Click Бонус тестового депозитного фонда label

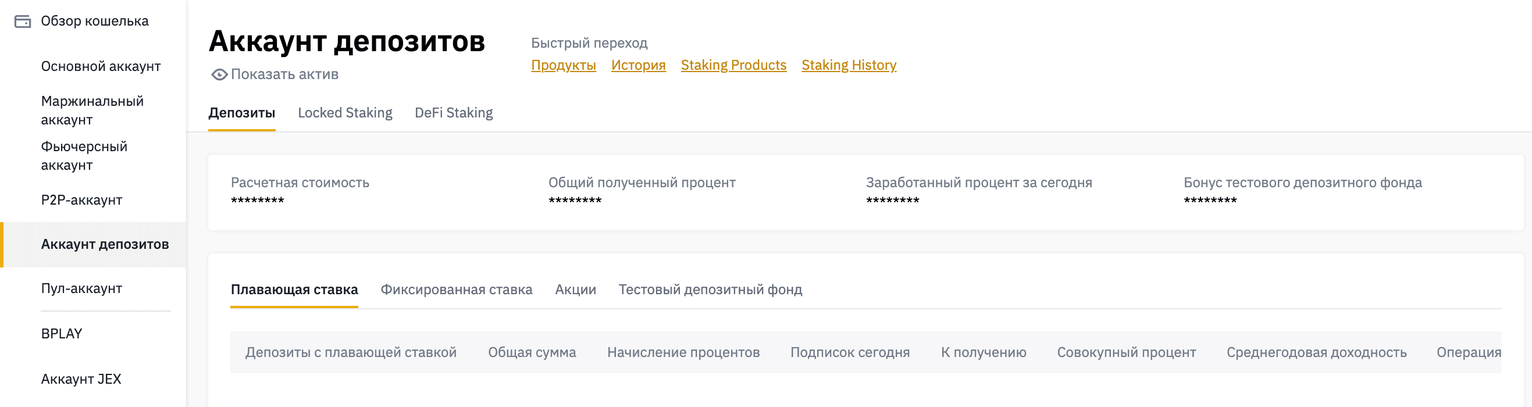(1302, 183)
